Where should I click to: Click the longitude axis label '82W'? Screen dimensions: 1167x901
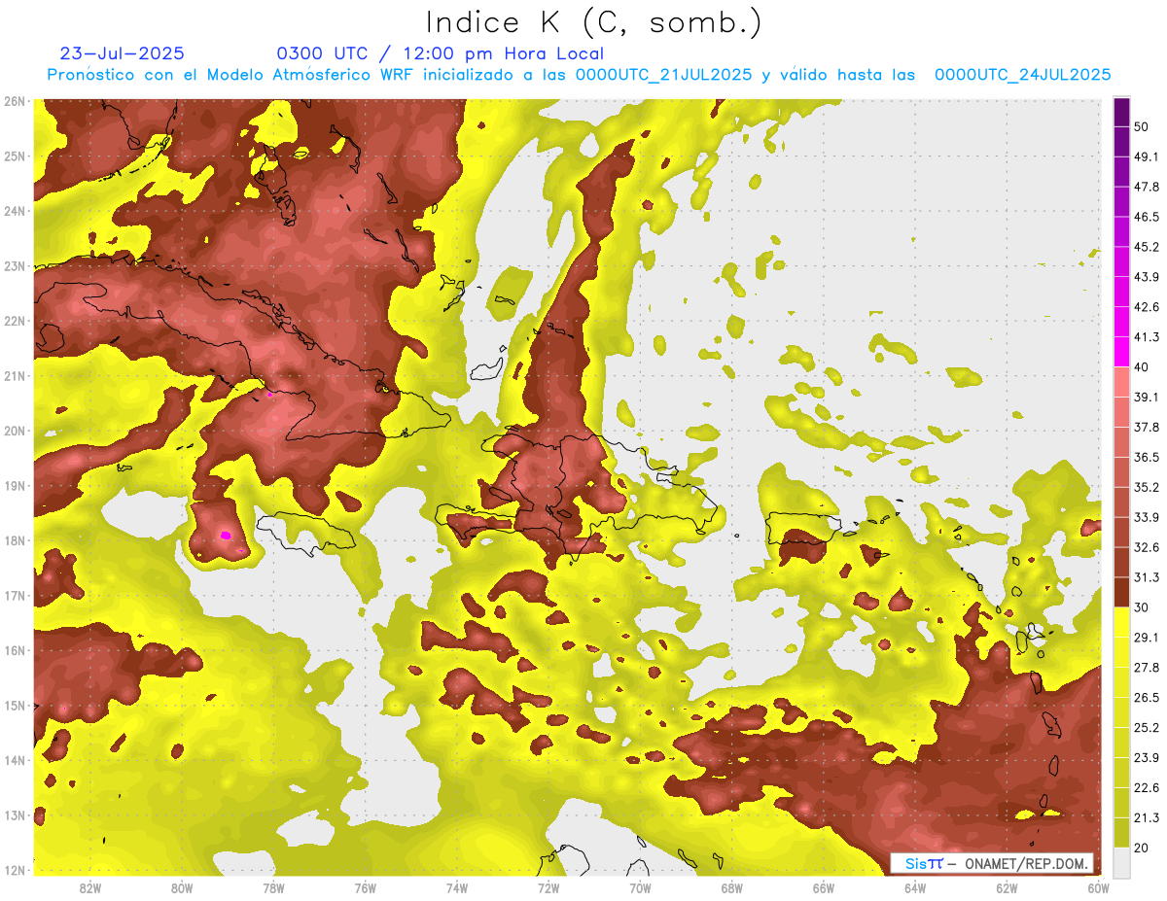90,887
